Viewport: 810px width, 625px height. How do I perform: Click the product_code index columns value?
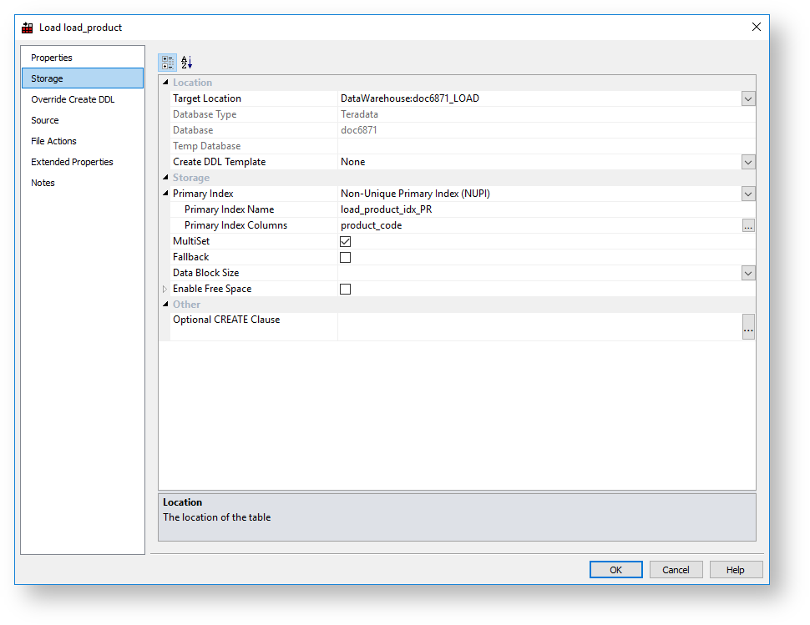[x=371, y=225]
